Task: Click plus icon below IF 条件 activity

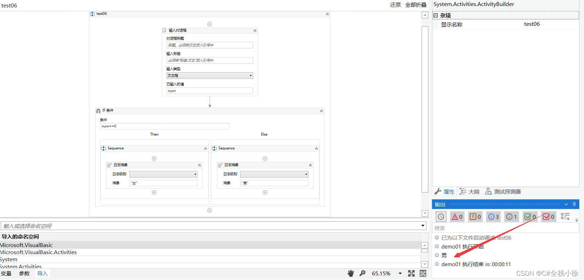Action: (210, 210)
